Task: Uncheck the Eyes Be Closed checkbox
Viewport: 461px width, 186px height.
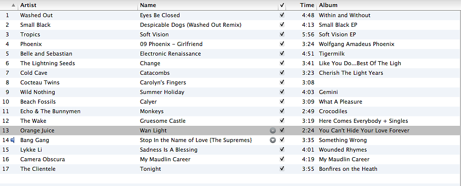Action: click(282, 15)
